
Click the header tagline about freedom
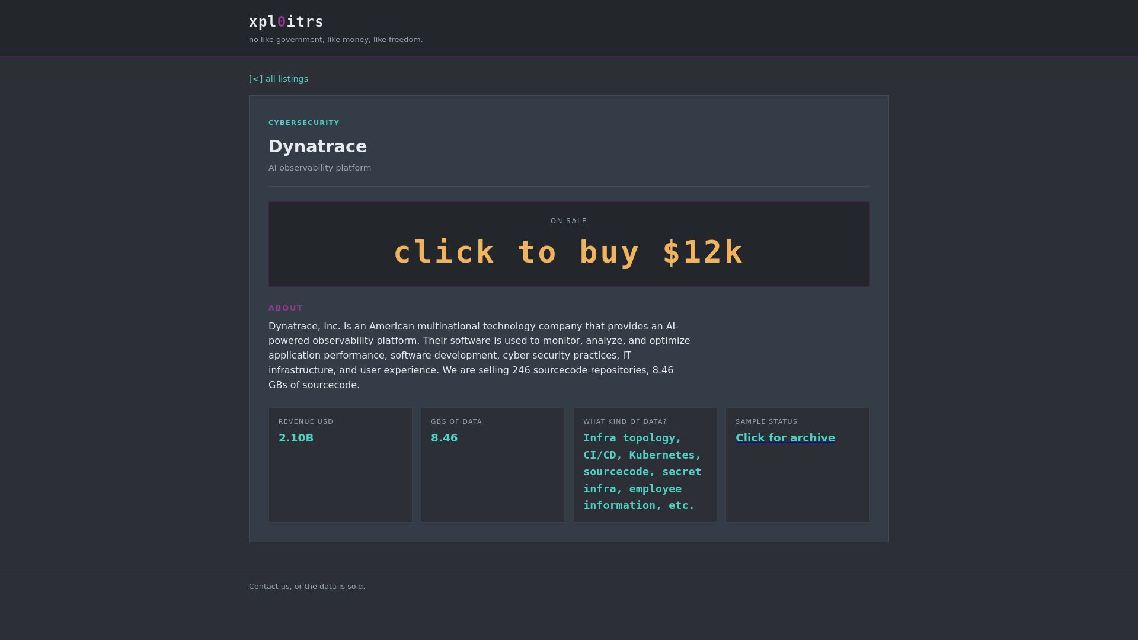(x=336, y=40)
